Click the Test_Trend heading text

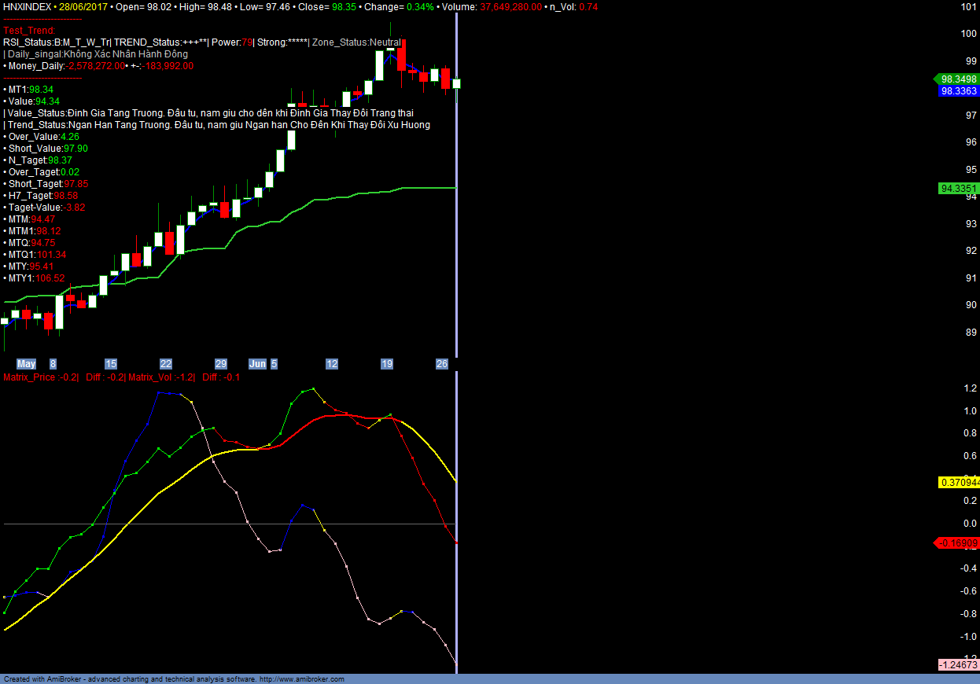29,31
